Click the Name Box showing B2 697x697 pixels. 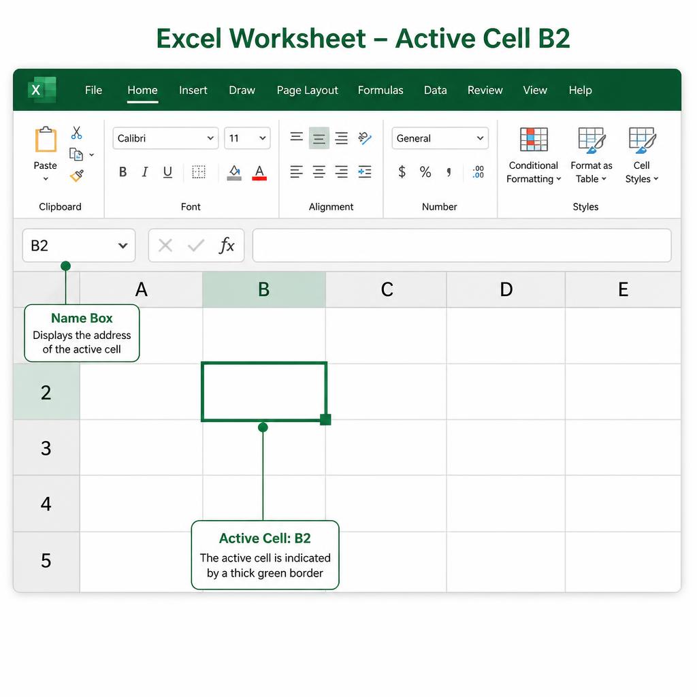[x=79, y=245]
